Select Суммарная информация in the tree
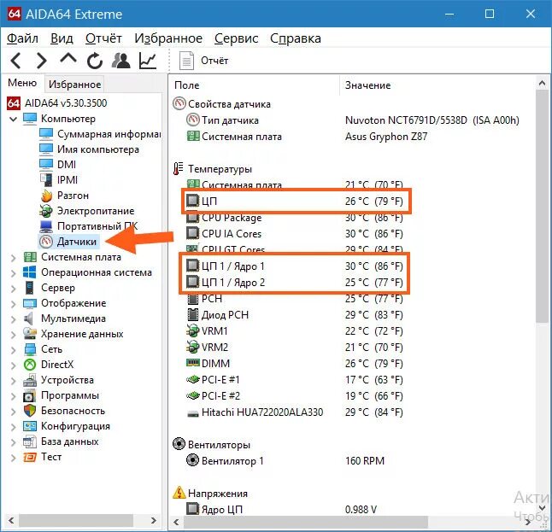Screen dimensions: 552x532 109,134
